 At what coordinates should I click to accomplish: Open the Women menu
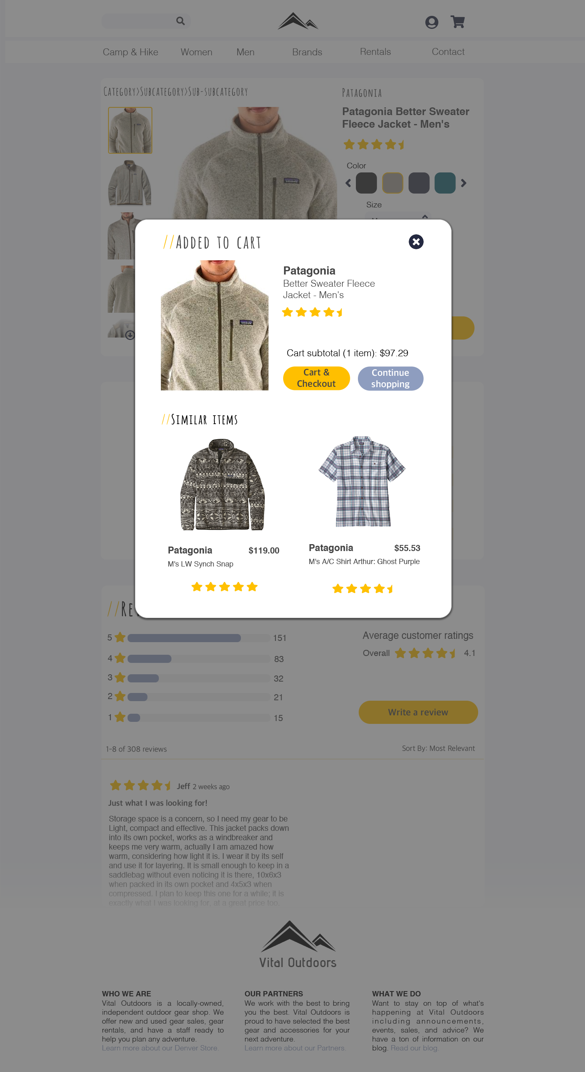196,52
